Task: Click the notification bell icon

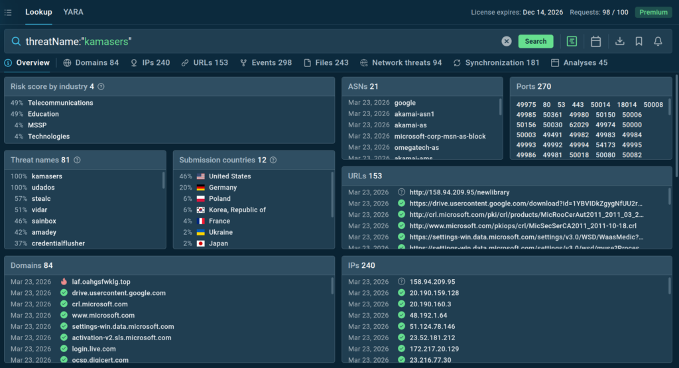Action: click(x=658, y=41)
